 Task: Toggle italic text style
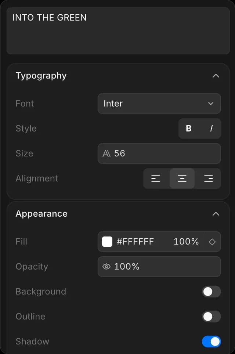(211, 129)
